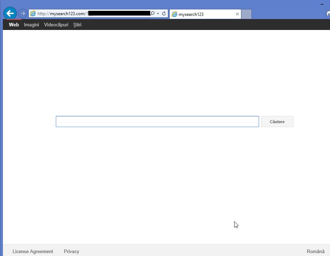Click the mysearch123 favicon on the tab
This screenshot has height=256, width=330.
pos(174,14)
